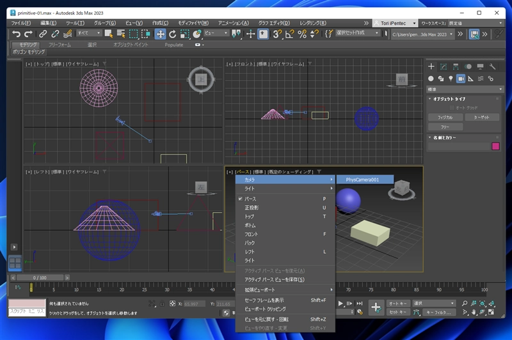Screen dimensions: 512x340
Task: Select the Helpers category icon
Action: (470, 78)
